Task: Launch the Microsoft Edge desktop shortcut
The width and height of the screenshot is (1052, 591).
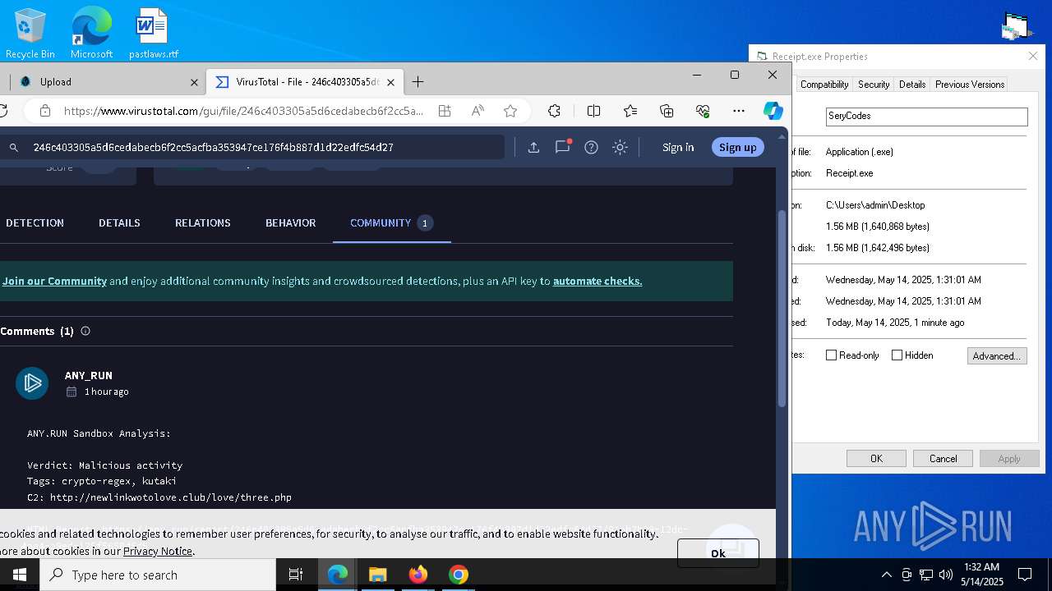Action: coord(91,33)
